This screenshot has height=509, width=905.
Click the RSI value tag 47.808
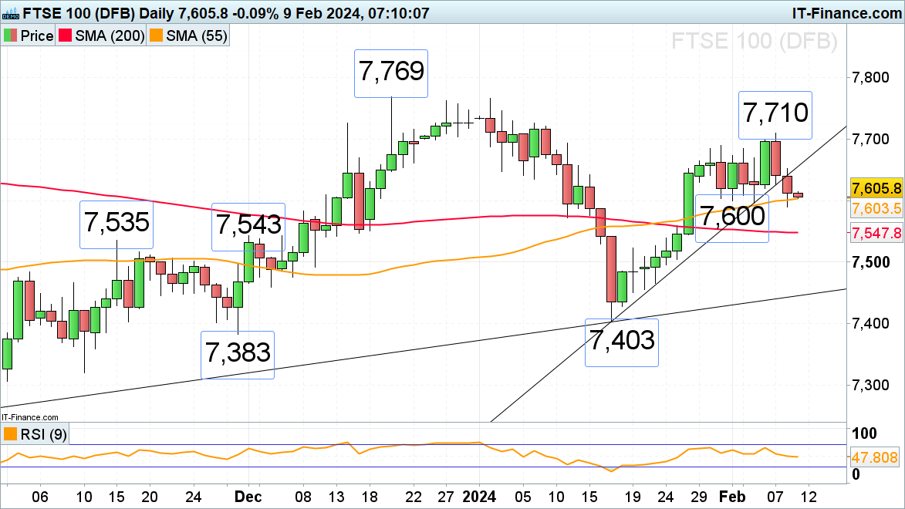[875, 457]
